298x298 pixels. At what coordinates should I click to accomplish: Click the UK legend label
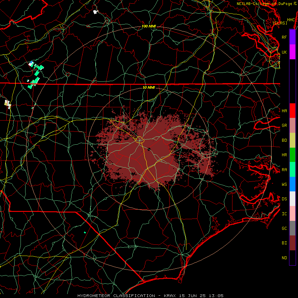click(x=284, y=52)
